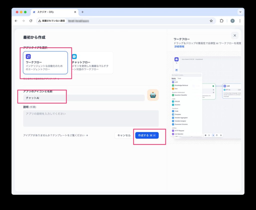Click the browser back arrow
This screenshot has width=256, height=210.
pyautogui.click(x=16, y=21)
